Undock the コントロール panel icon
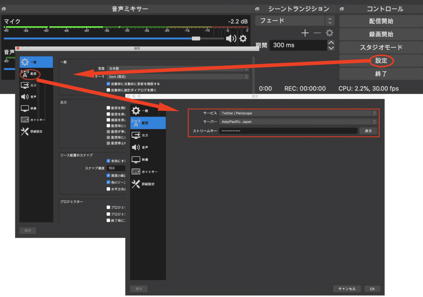Image resolution: width=423 pixels, height=297 pixels. click(x=341, y=9)
